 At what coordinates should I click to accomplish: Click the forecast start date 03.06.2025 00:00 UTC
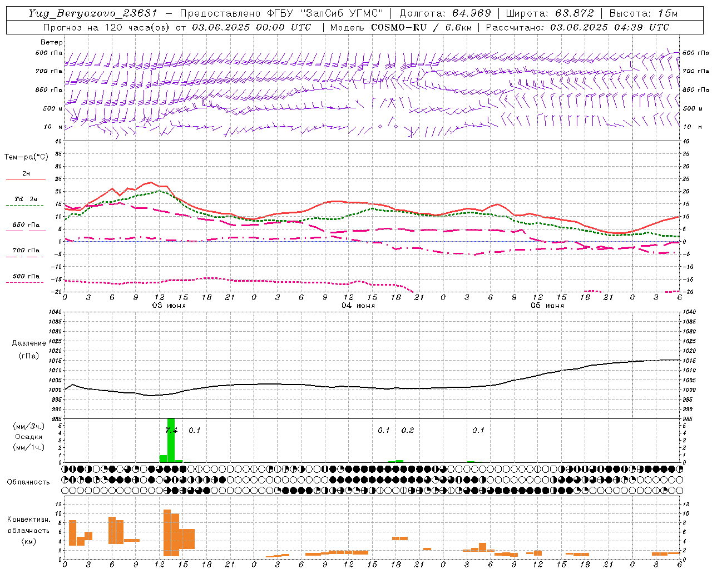251,27
